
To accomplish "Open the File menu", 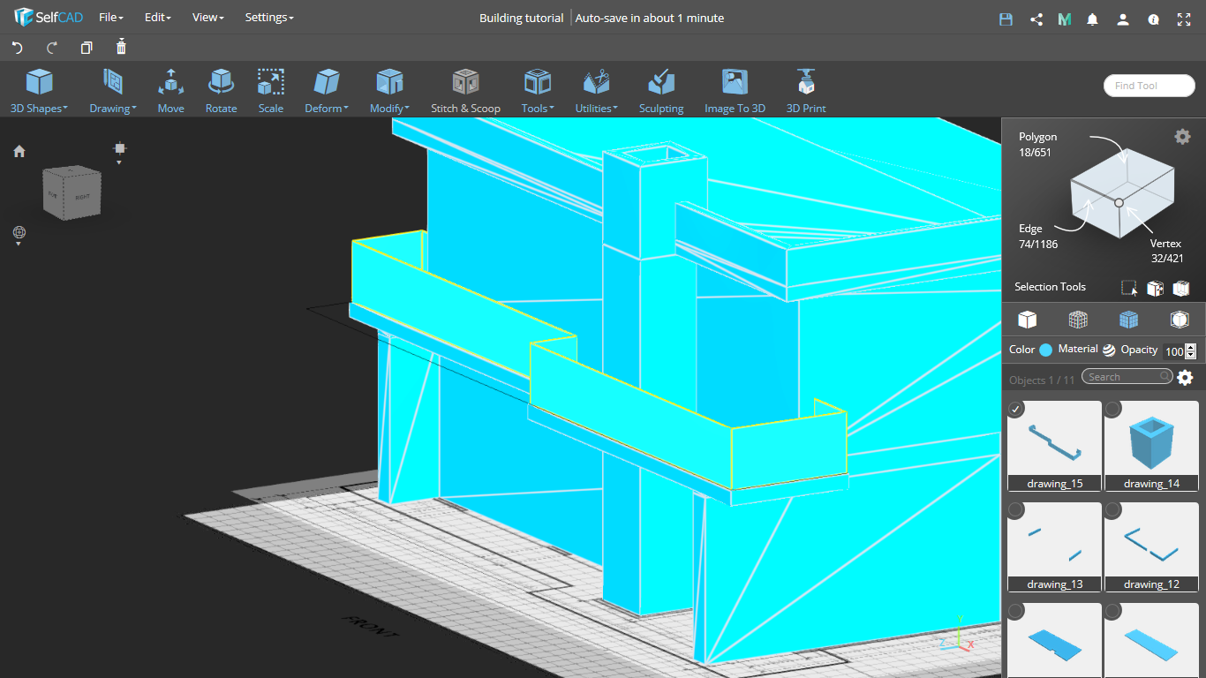I will [111, 18].
